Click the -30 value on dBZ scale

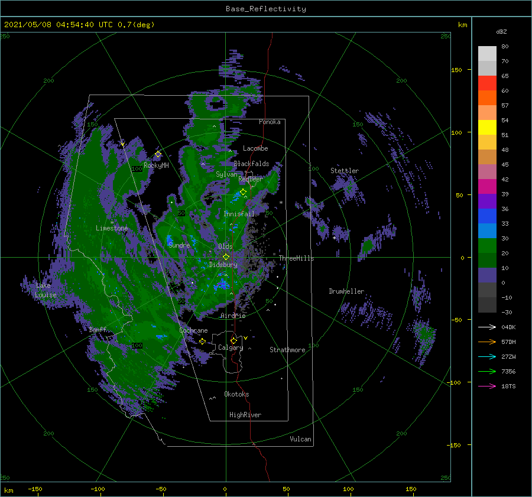click(x=507, y=312)
